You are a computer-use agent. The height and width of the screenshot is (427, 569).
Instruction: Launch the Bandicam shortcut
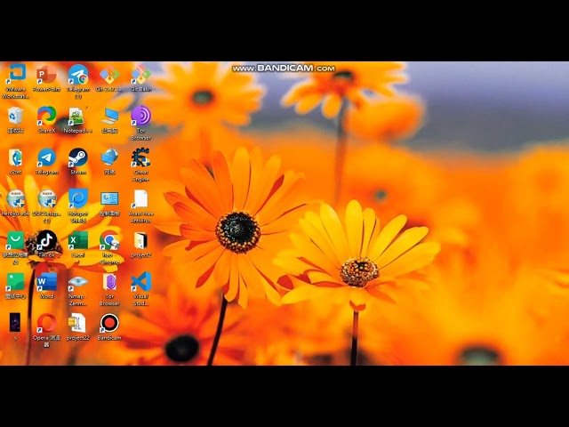tap(109, 326)
